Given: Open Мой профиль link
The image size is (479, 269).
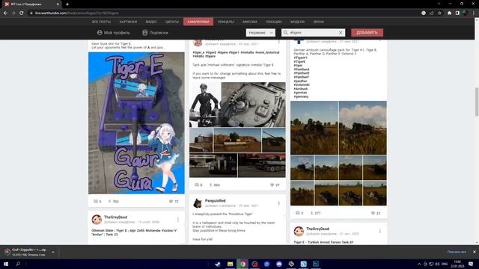Looking at the screenshot, I should (x=113, y=33).
